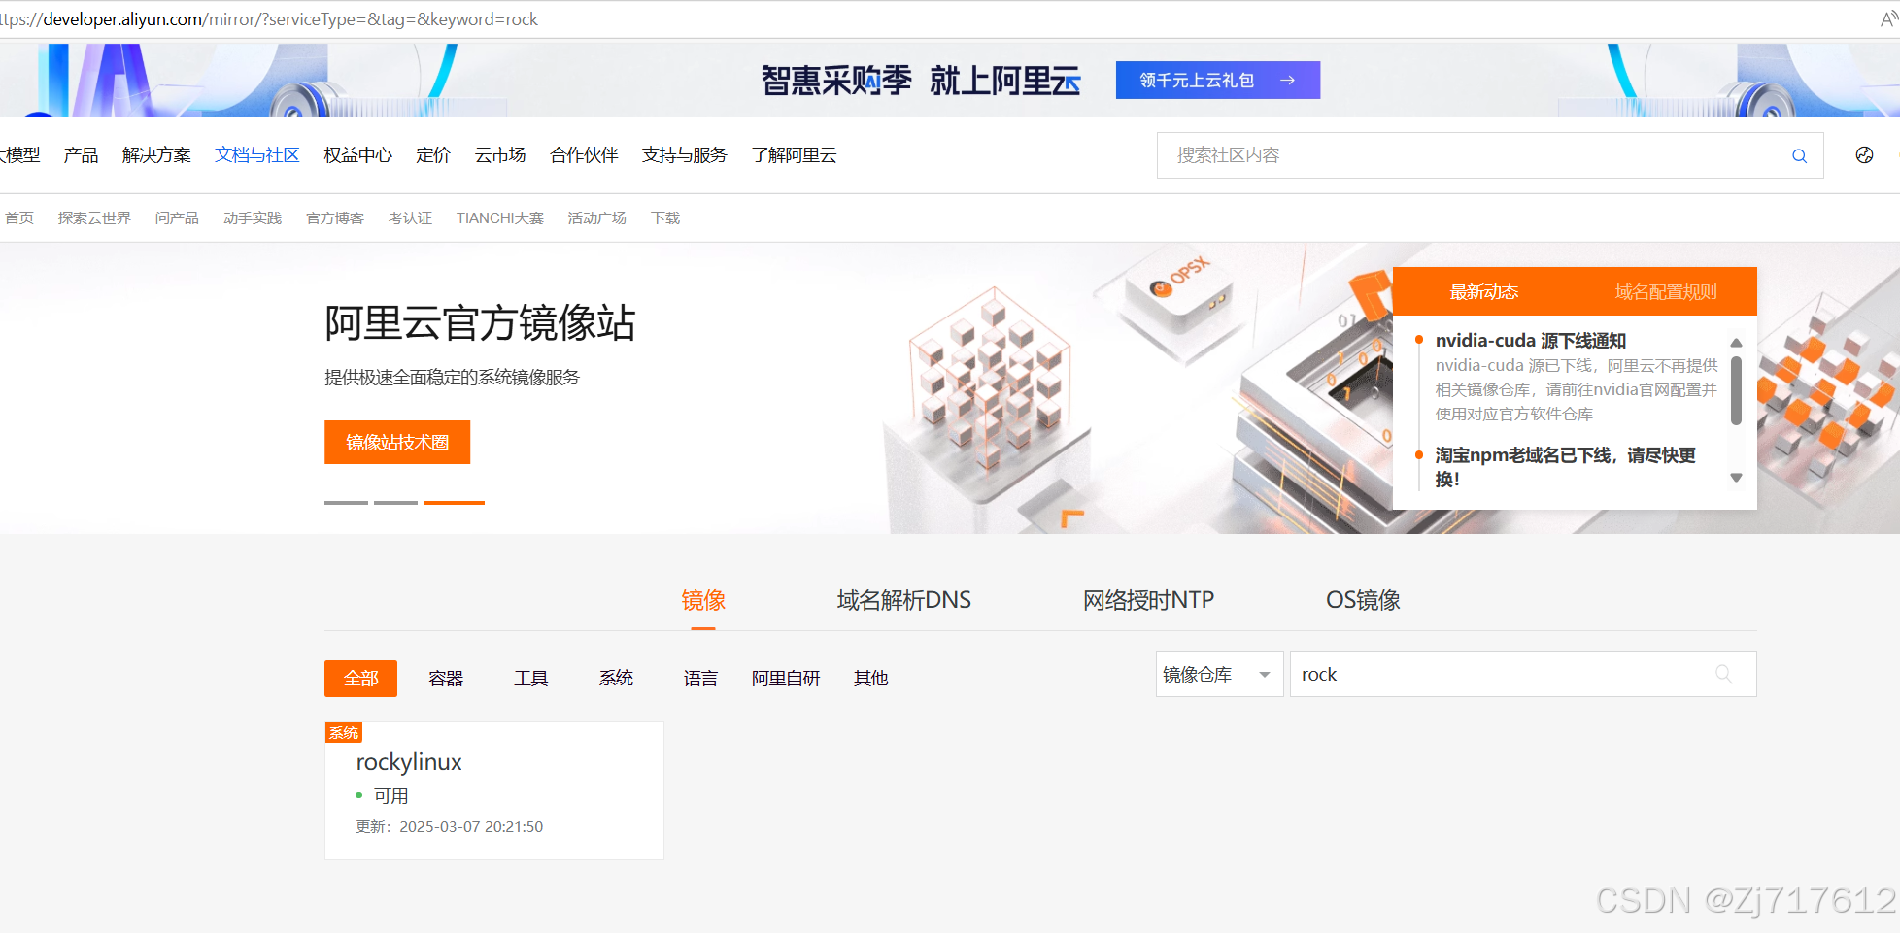Go to the 下载 link
Viewport: 1900px width, 933px height.
tap(665, 217)
